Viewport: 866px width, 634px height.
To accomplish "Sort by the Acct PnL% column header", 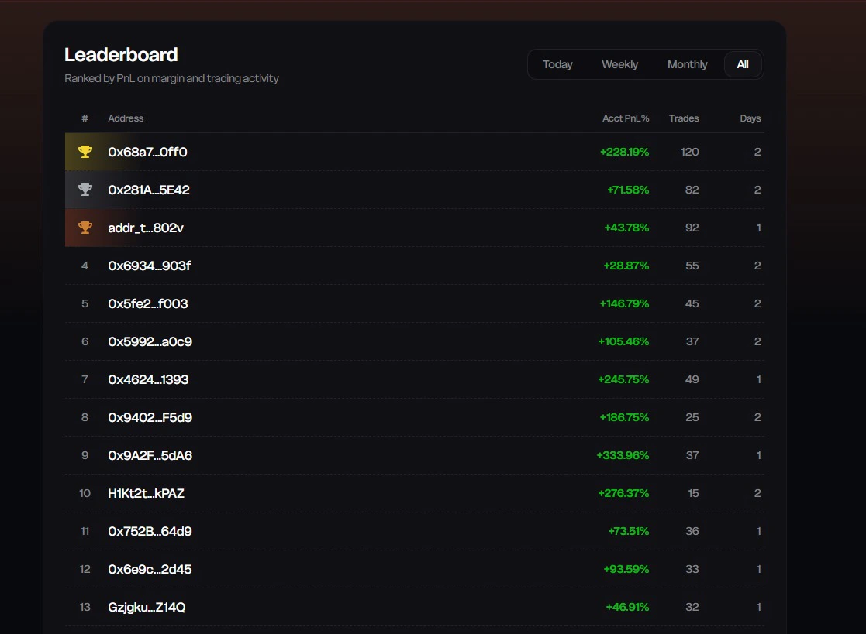I will pyautogui.click(x=626, y=118).
